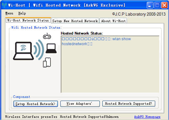
Task: Click the Hosted Network Supported Unknown status
Action: [x=89, y=117]
